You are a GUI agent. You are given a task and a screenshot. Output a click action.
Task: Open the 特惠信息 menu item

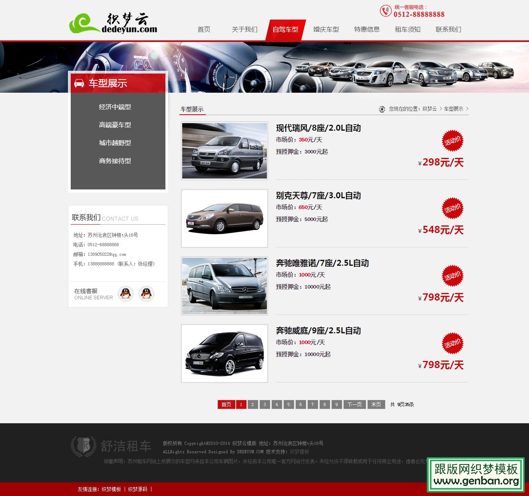point(367,29)
